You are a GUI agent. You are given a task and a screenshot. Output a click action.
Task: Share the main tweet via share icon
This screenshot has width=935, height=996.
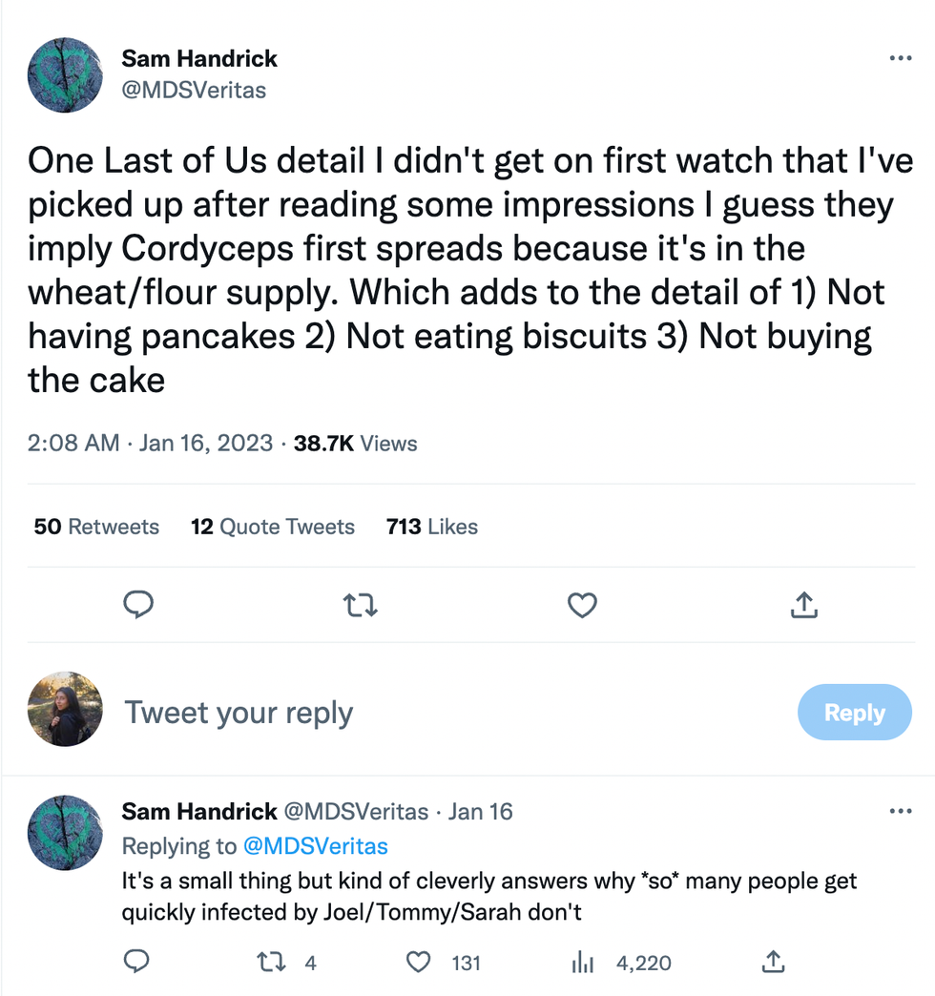[804, 604]
